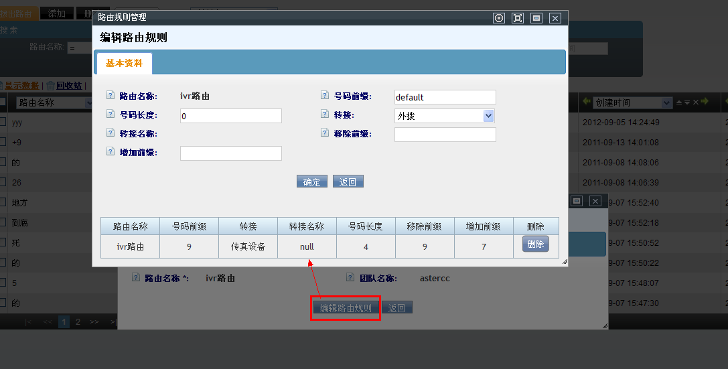Switch to the 基本资料 tab
728x369 pixels.
tap(125, 63)
